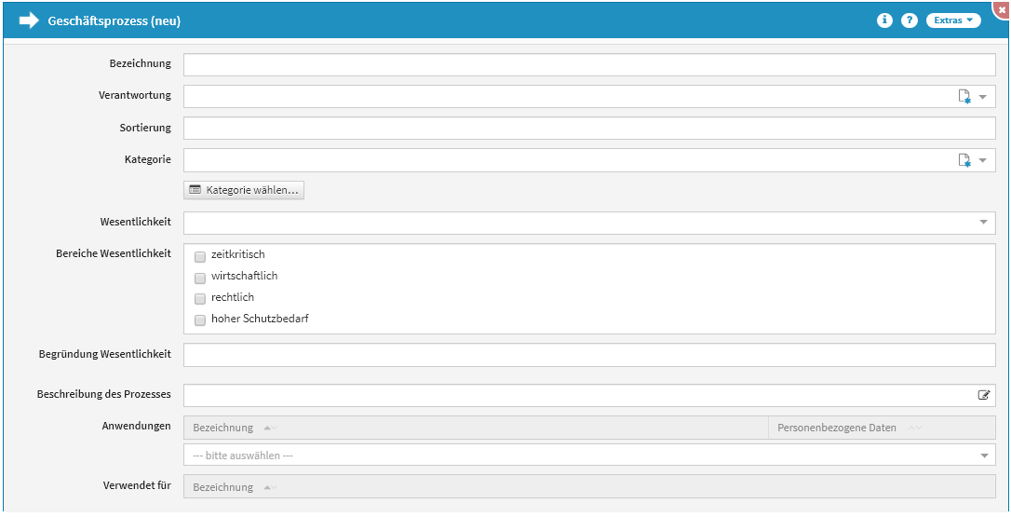This screenshot has width=1011, height=517.
Task: Tick the wirtschaftlich checkbox
Action: [x=200, y=279]
